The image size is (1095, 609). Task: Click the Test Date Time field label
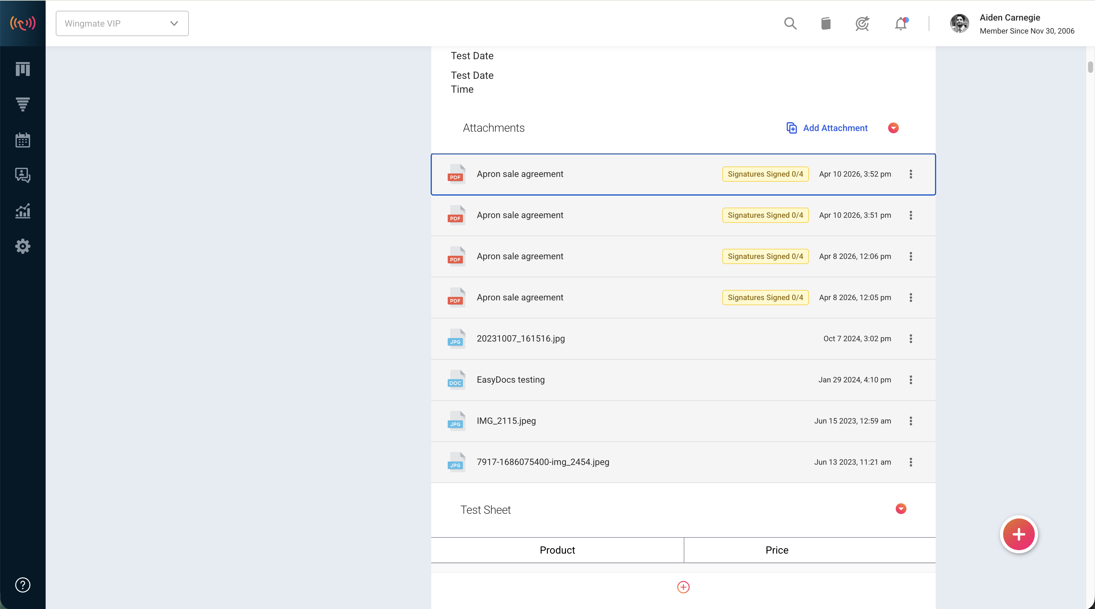(x=472, y=82)
